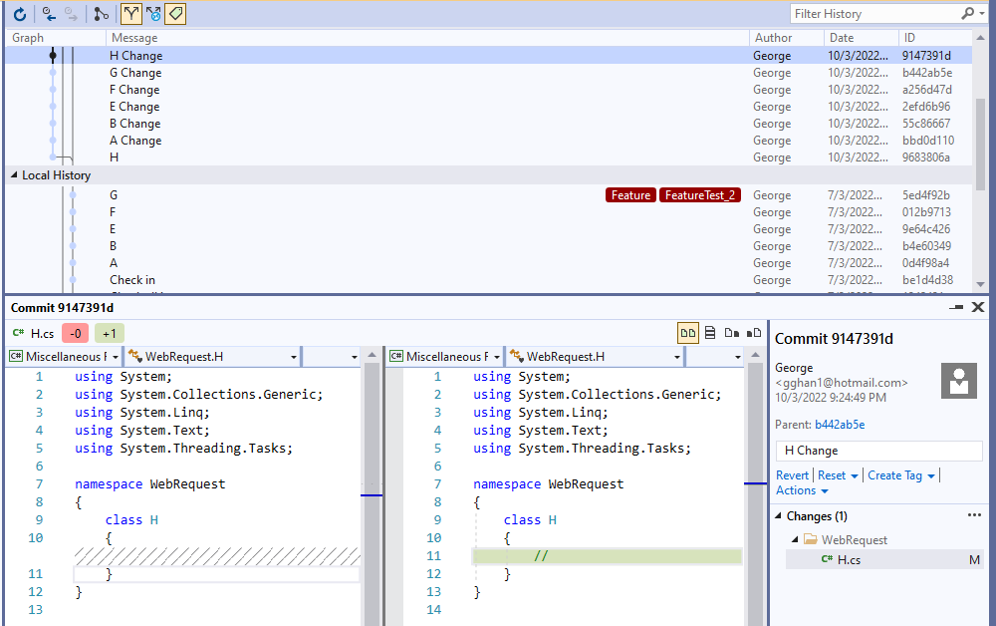Switch to inline diff view icon

coord(710,332)
